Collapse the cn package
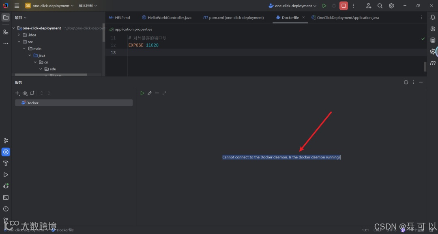The height and width of the screenshot is (234, 438). [35, 62]
